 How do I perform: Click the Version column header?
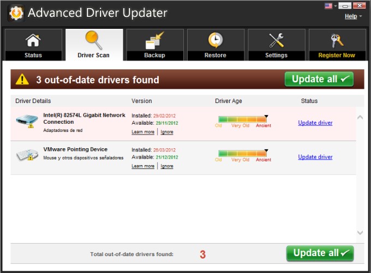tap(141, 101)
